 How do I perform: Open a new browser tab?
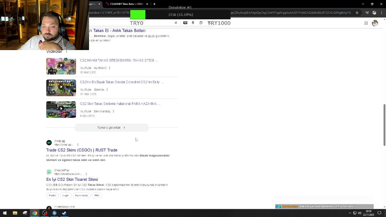click(154, 4)
